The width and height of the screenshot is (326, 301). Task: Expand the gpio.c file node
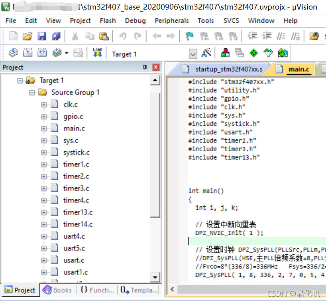click(x=44, y=117)
